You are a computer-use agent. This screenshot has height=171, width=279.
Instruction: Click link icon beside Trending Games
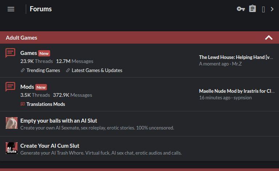tap(23, 71)
